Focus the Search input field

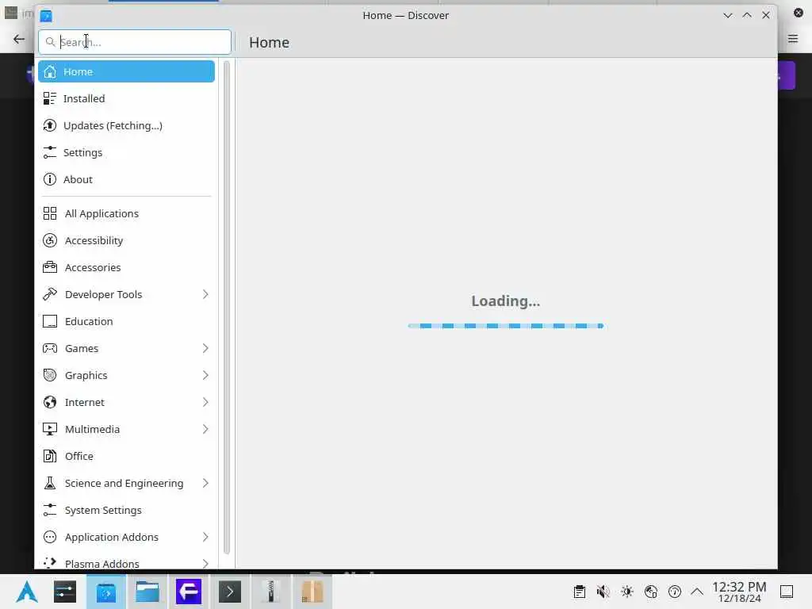(135, 42)
